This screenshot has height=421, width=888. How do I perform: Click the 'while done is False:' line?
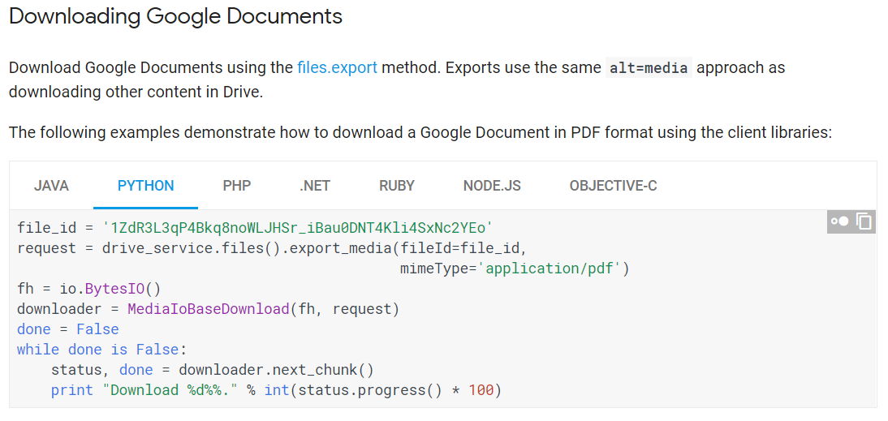point(102,350)
